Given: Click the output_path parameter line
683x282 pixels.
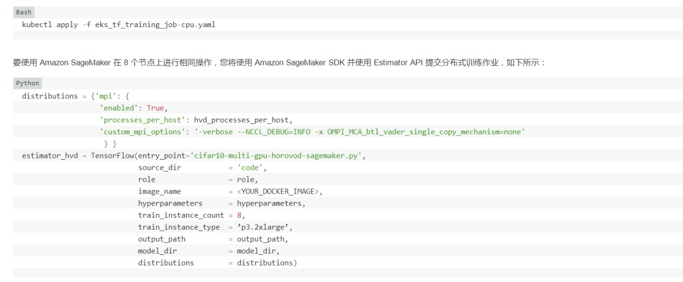Looking at the screenshot, I should 213,239.
